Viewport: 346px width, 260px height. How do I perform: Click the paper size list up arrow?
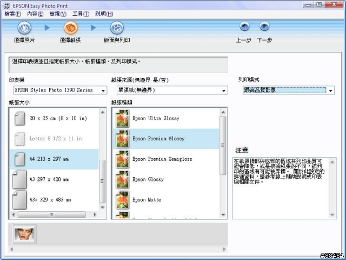102,112
